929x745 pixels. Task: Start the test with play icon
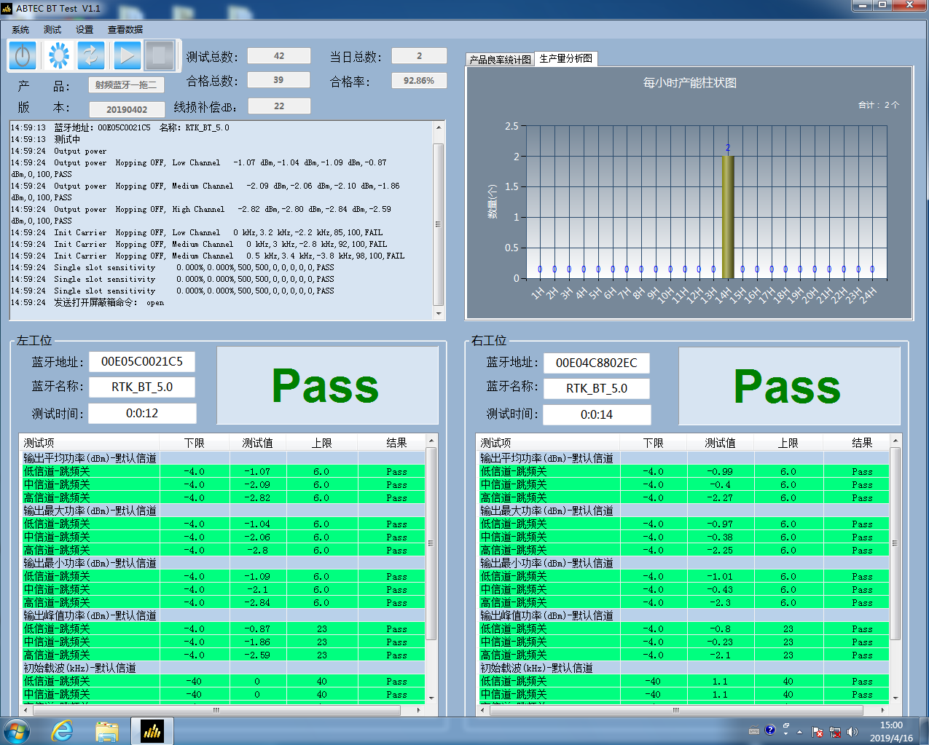[126, 55]
